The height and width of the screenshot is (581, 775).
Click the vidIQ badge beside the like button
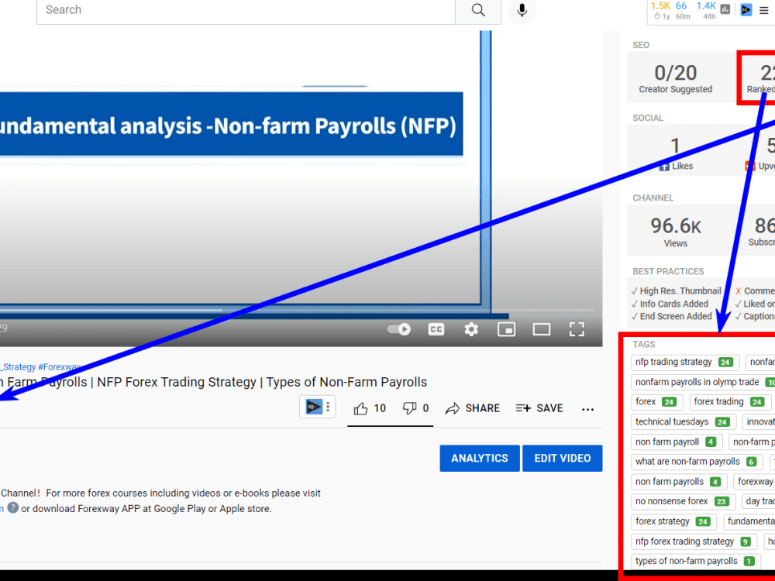pos(313,406)
